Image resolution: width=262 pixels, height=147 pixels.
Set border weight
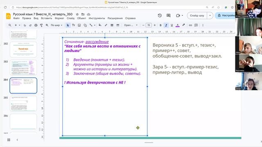tap(112, 25)
